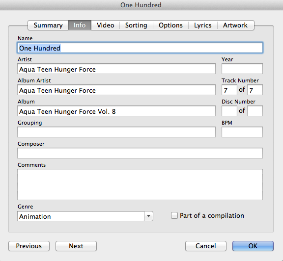This screenshot has width=283, height=261.
Task: Click the first Disc Number field
Action: tap(229, 111)
